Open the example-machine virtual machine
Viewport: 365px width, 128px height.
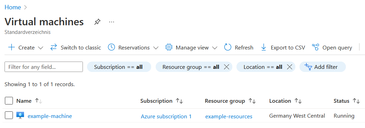click(x=50, y=116)
